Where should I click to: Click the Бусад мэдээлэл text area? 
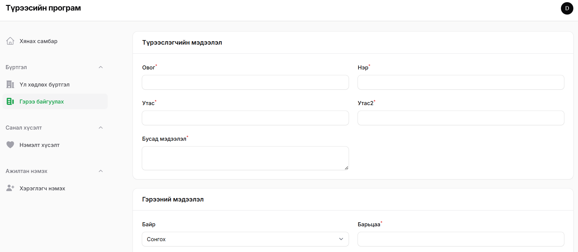pyautogui.click(x=245, y=158)
